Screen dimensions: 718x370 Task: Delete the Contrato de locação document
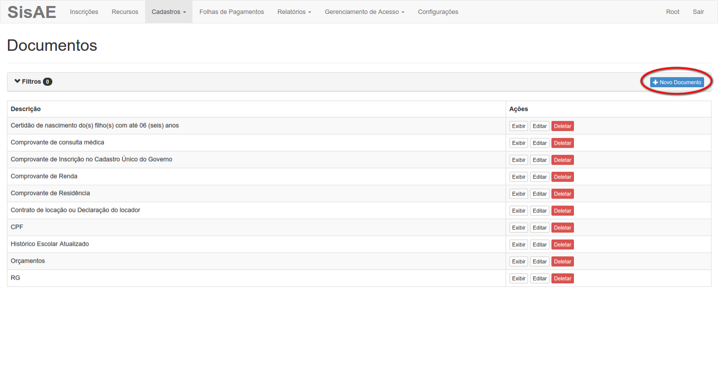point(562,211)
